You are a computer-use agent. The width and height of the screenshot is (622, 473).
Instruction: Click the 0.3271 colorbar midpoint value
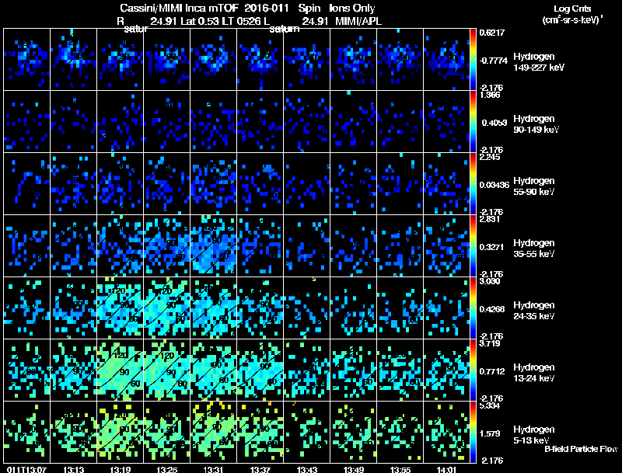[x=492, y=247]
